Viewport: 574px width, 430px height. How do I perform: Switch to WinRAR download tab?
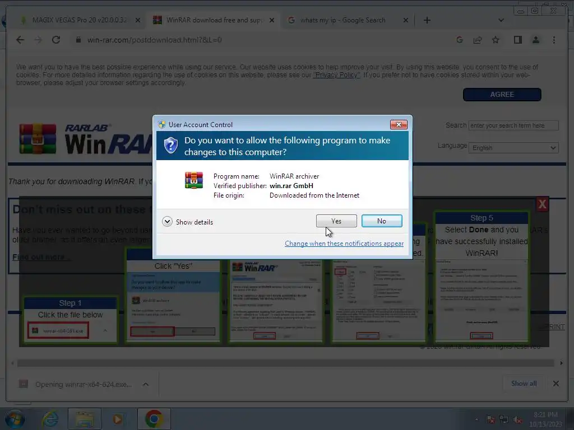pyautogui.click(x=214, y=20)
